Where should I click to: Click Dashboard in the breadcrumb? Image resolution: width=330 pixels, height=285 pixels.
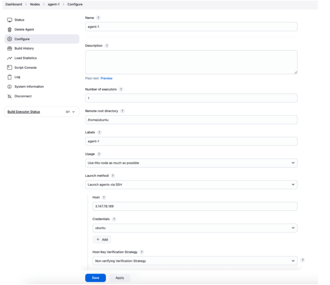pyautogui.click(x=14, y=5)
